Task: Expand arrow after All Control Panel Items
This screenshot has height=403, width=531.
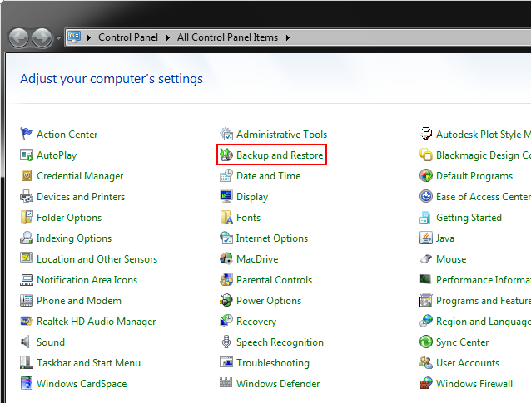Action: tap(288, 37)
